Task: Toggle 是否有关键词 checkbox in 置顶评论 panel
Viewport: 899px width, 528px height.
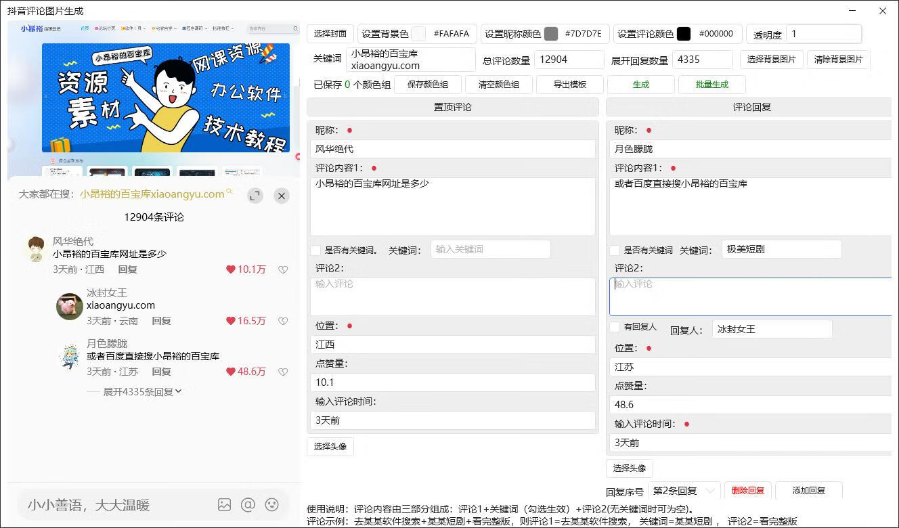Action: 315,250
